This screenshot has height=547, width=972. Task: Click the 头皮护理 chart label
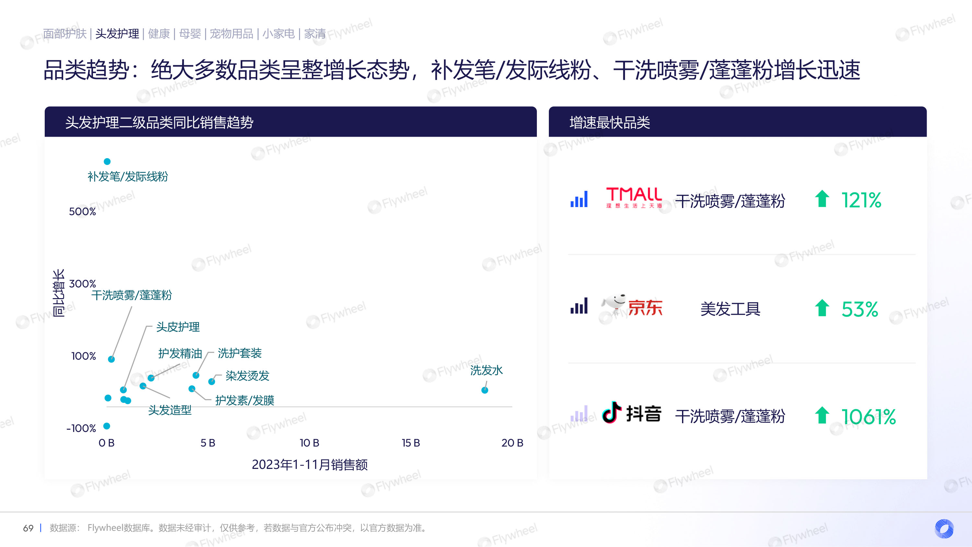point(178,327)
